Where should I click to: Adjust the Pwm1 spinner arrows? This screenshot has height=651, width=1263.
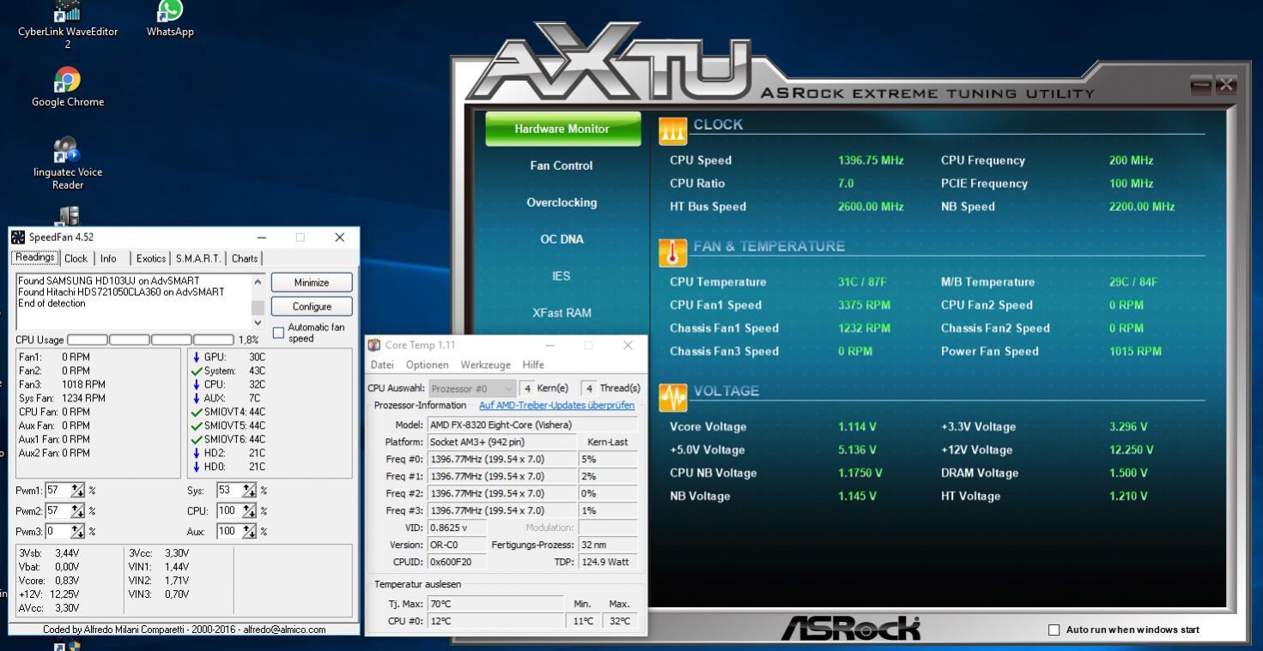[78, 491]
